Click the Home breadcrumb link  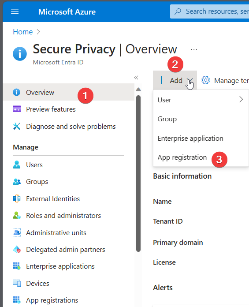click(22, 32)
